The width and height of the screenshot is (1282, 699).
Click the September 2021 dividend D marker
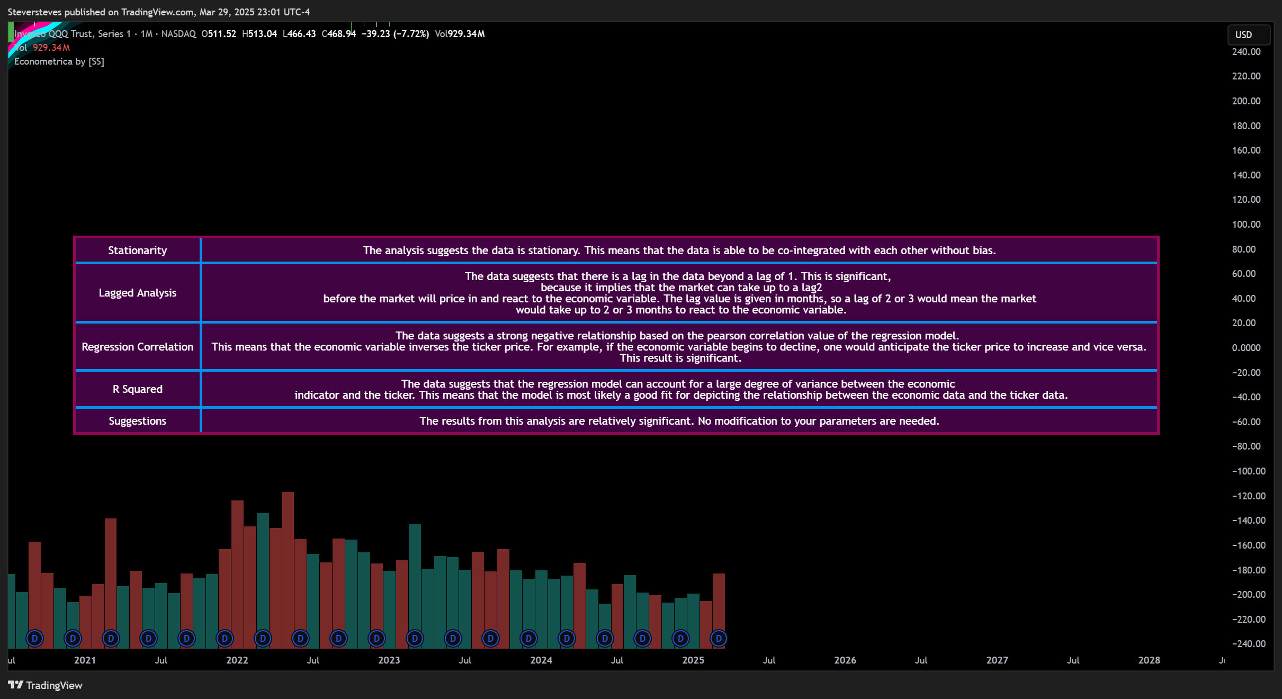coord(186,639)
